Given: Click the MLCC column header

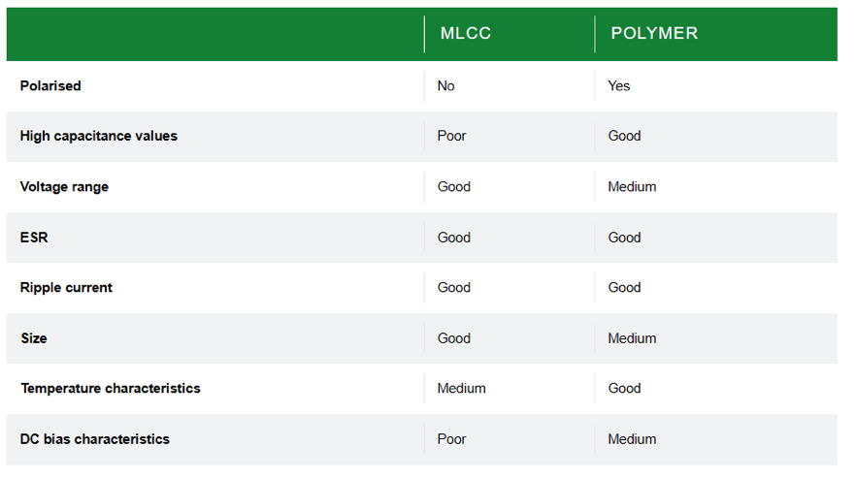Looking at the screenshot, I should [466, 33].
